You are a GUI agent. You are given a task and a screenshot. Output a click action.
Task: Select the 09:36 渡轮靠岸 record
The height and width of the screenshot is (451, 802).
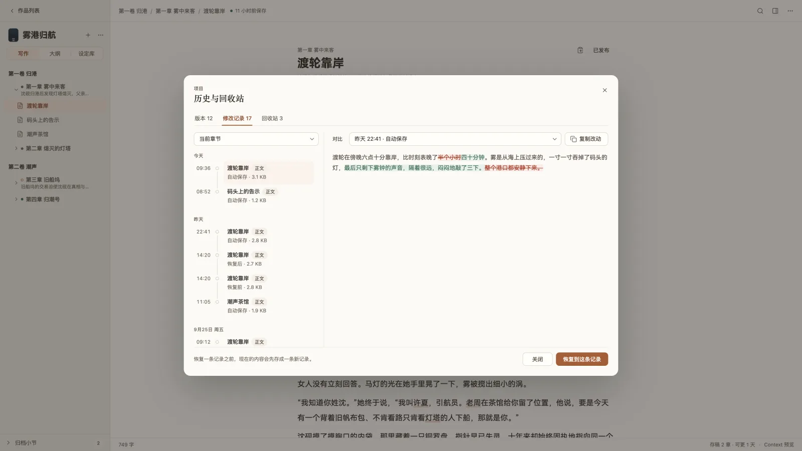tap(268, 172)
